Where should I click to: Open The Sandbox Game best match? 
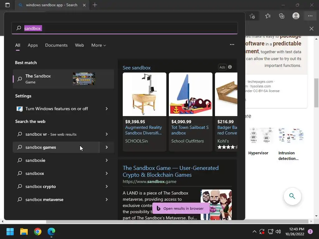coord(63,79)
